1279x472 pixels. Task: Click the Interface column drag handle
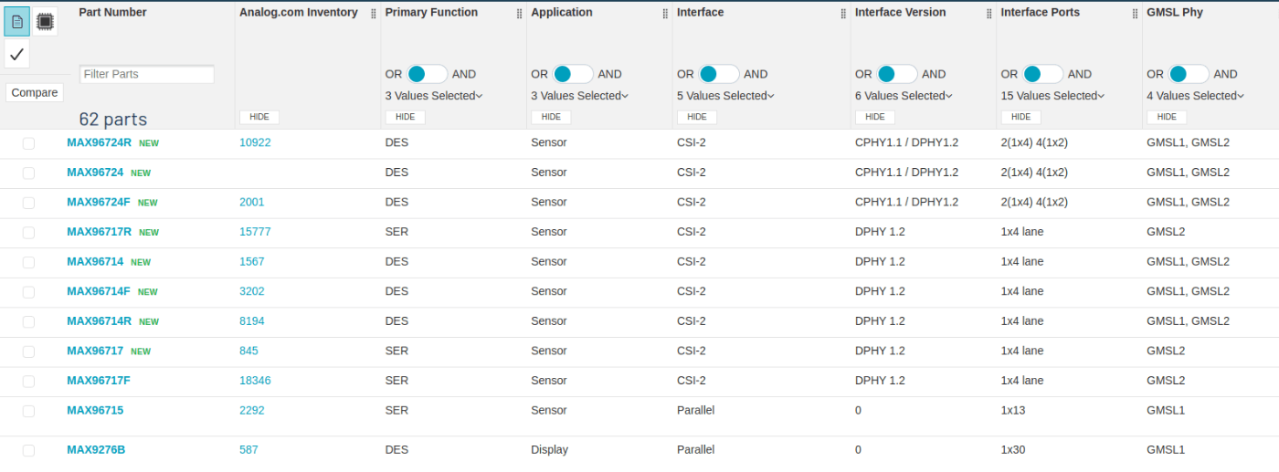pos(843,14)
